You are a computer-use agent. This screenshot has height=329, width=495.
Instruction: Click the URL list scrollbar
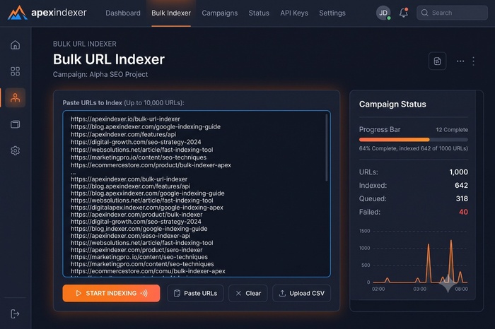pyautogui.click(x=327, y=148)
